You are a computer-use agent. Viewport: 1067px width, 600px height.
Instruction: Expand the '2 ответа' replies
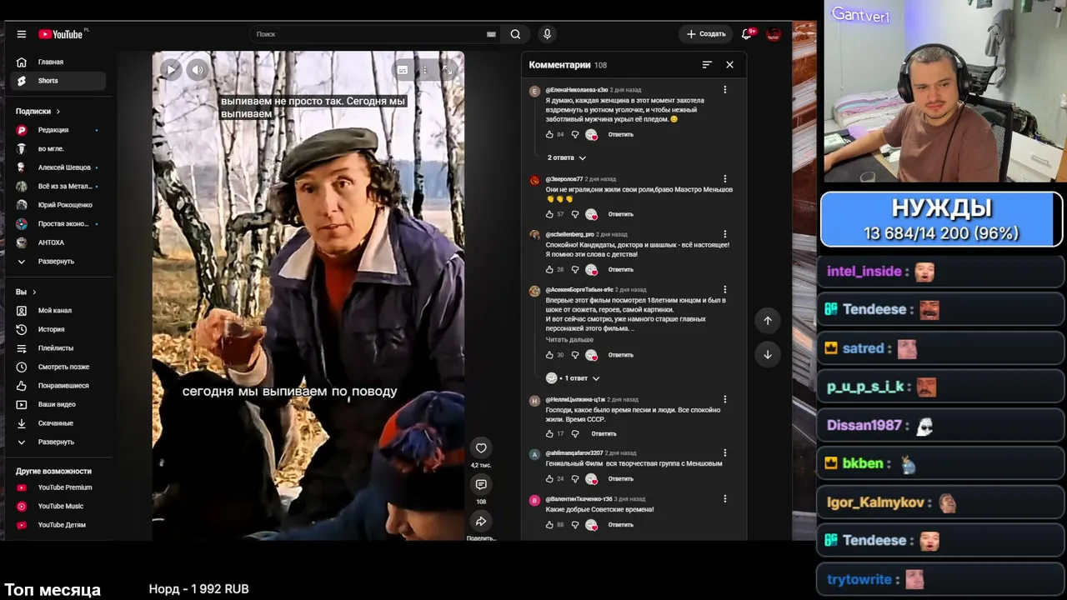567,157
